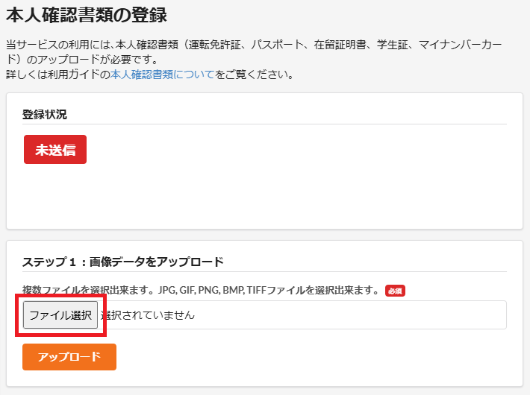Click blank space right of アップロード button
The image size is (530, 395).
pos(299,357)
